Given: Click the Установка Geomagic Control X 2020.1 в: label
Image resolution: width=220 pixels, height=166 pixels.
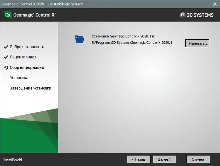Looking at the screenshot, I should (x=123, y=36).
